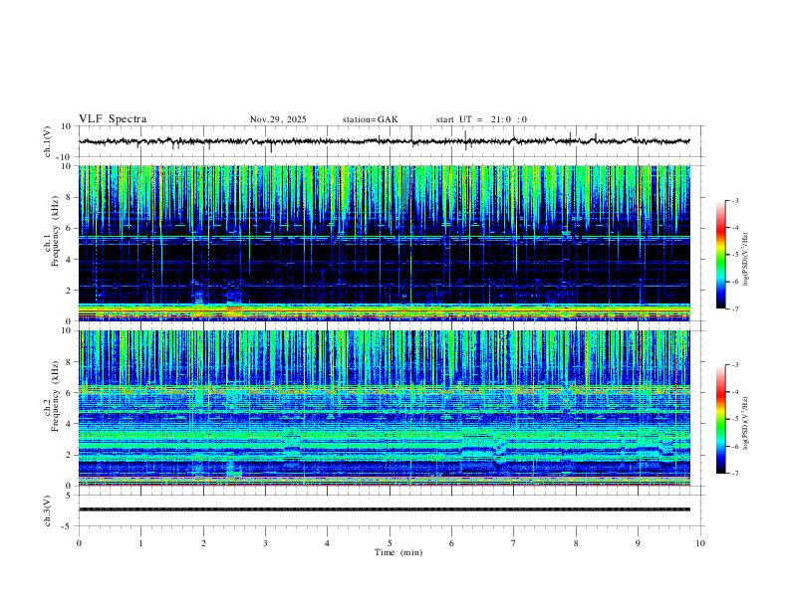Click the "-5" tick of ch.3(V) axis
Image resolution: width=789 pixels, height=609 pixels.
pos(68,526)
